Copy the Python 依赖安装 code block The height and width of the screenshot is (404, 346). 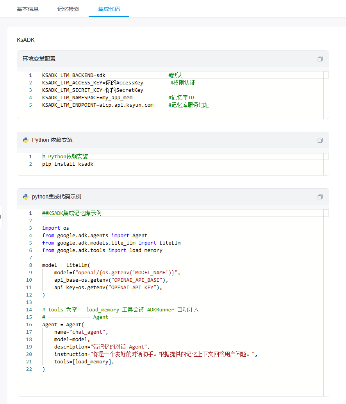point(320,140)
